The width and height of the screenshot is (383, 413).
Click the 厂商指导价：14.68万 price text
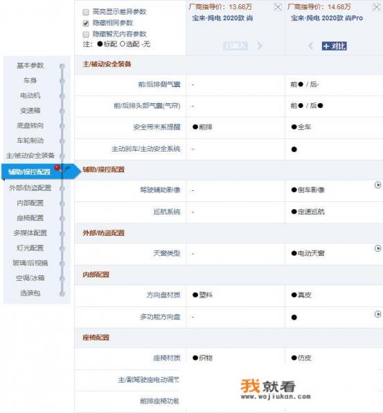(319, 7)
